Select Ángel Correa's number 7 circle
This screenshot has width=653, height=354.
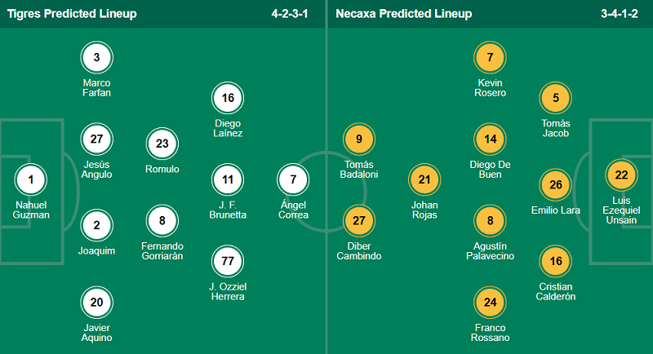[293, 179]
